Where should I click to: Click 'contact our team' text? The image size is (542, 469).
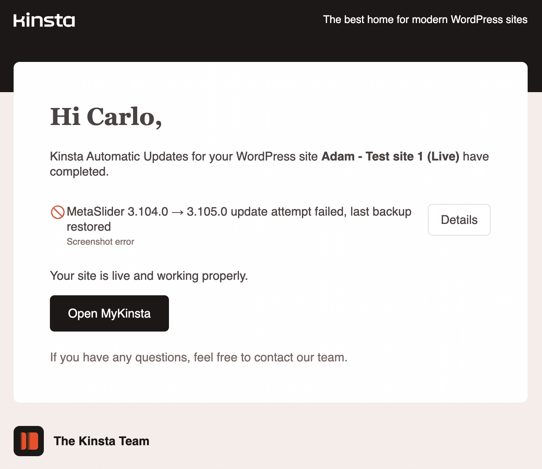coord(300,357)
